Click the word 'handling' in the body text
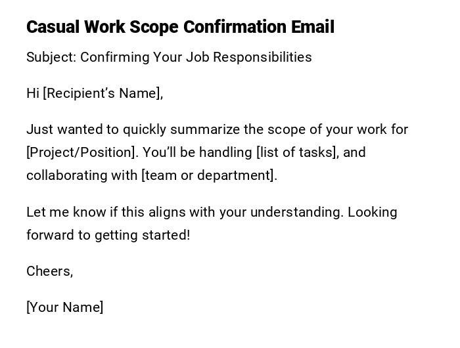Screen dimensions: 460x348 pyautogui.click(x=226, y=152)
